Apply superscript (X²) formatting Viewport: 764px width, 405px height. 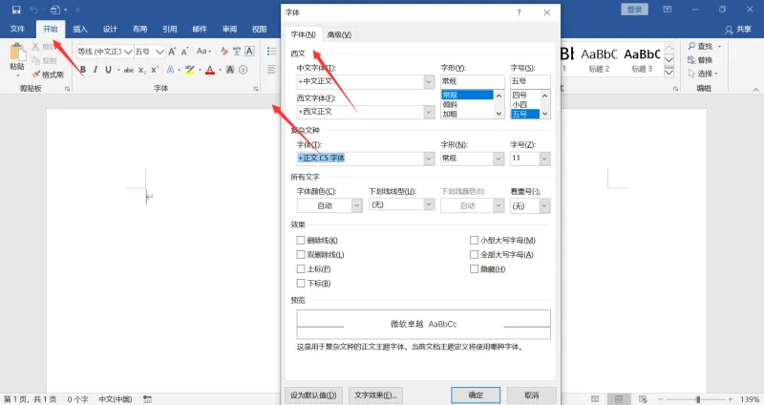pos(155,70)
